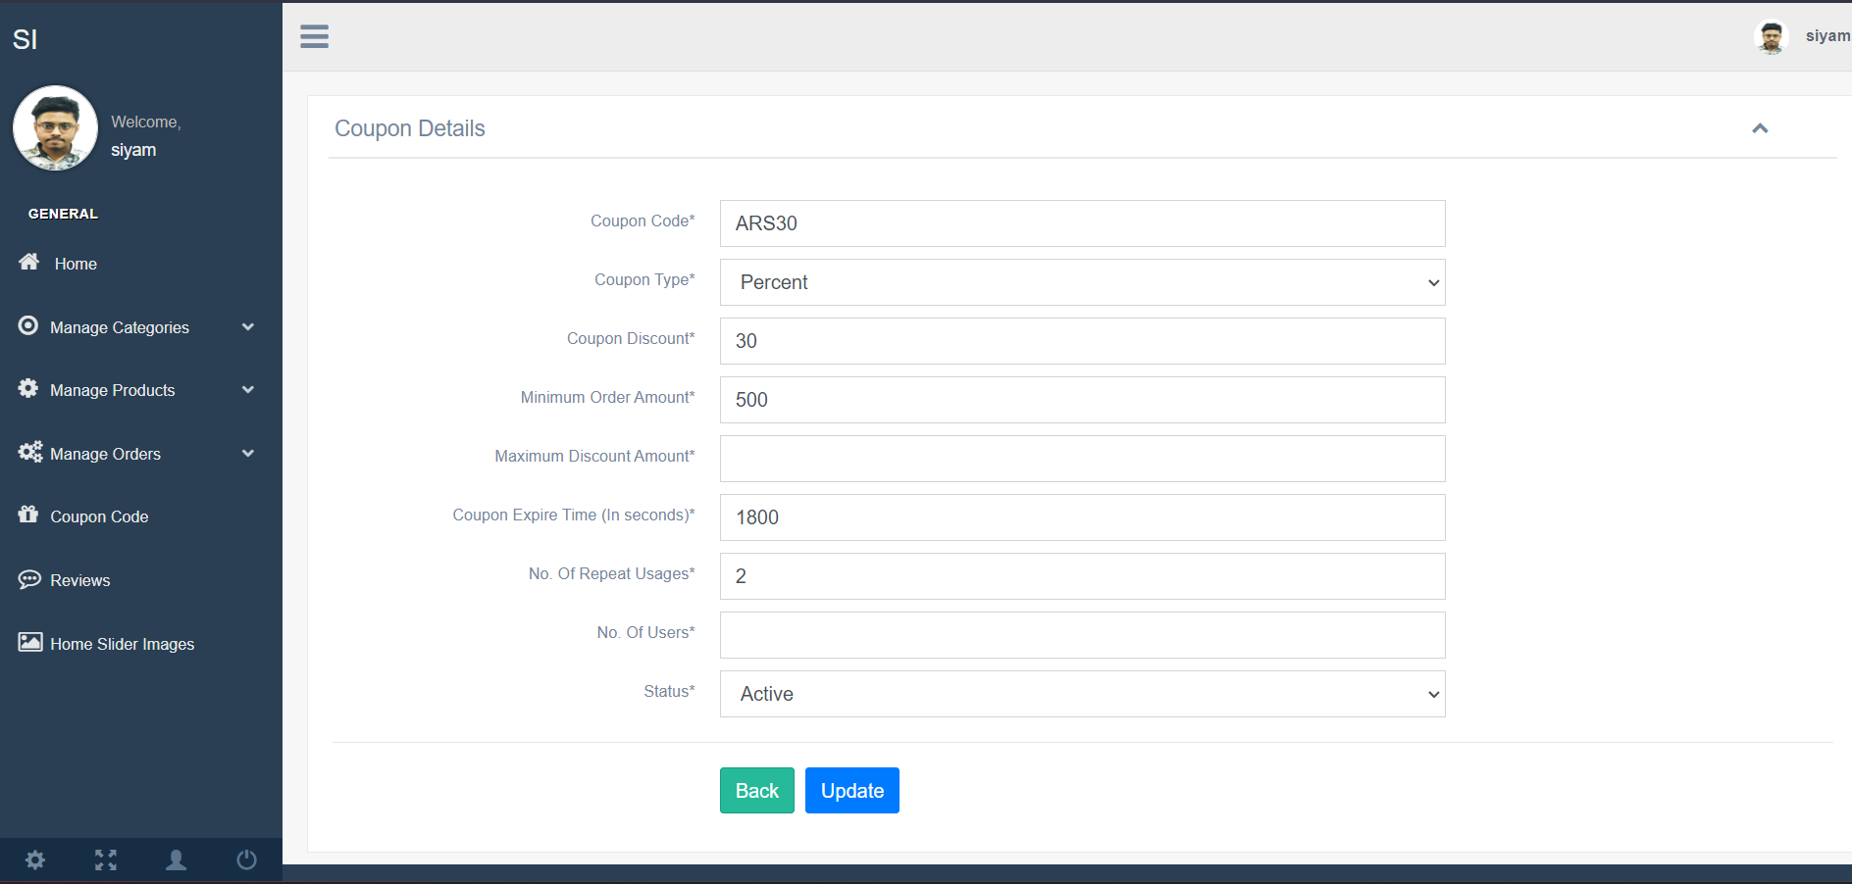Collapse the Coupon Details panel chevron

click(x=1760, y=128)
